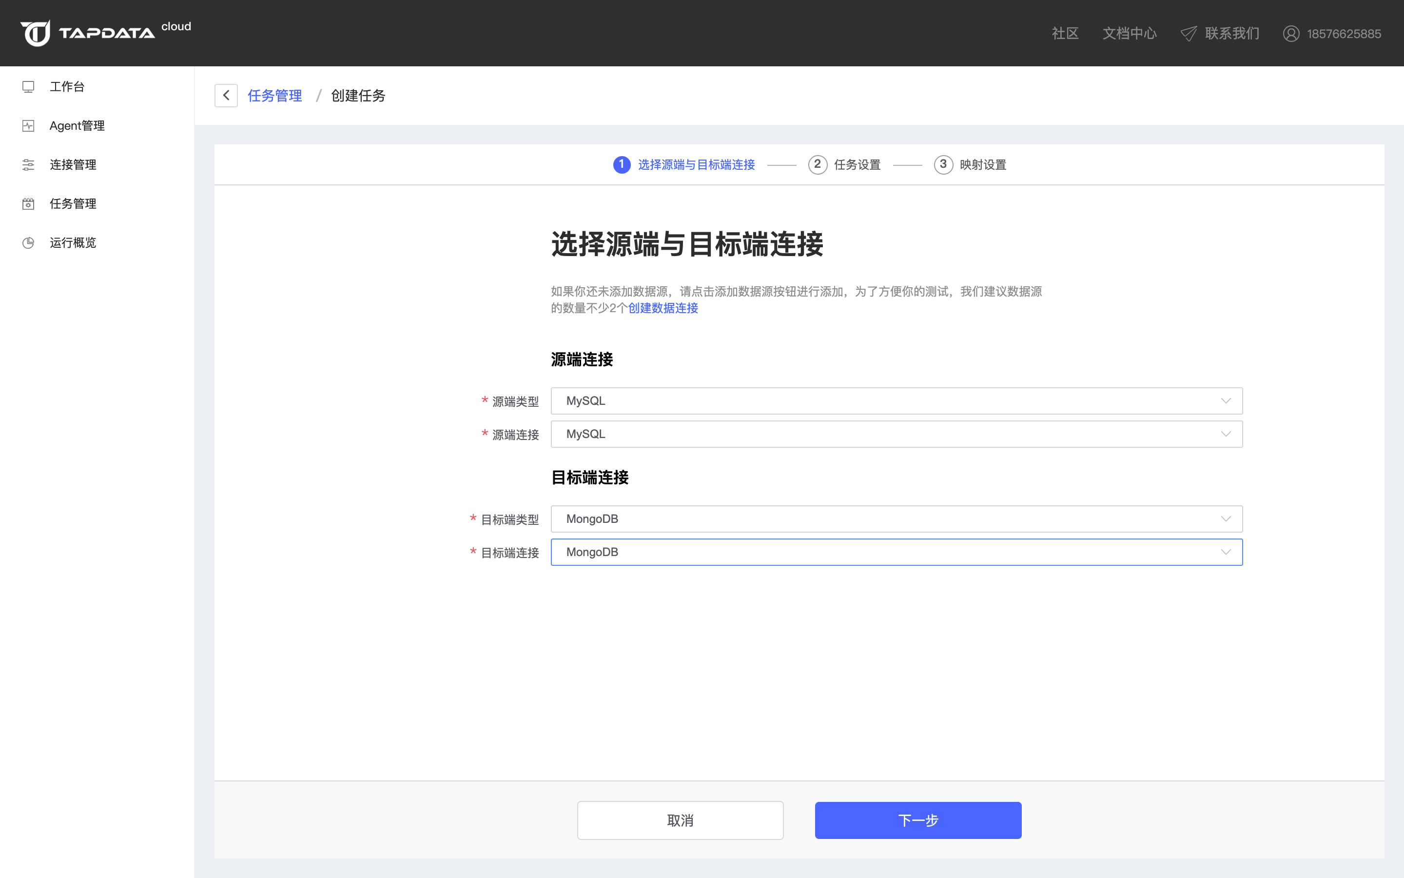Open 文档中心 in the top menu
The width and height of the screenshot is (1404, 878).
point(1129,34)
